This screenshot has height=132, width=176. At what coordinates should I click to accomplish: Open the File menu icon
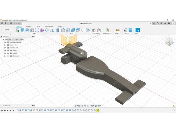point(6,23)
